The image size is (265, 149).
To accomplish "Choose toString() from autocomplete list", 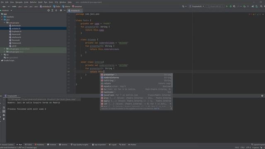I will coord(136,81).
